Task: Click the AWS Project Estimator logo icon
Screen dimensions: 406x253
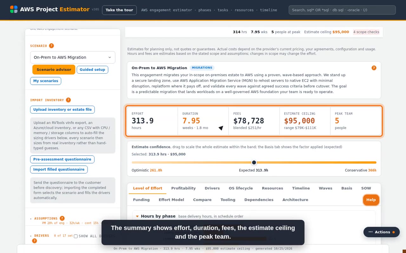Action: click(14, 9)
